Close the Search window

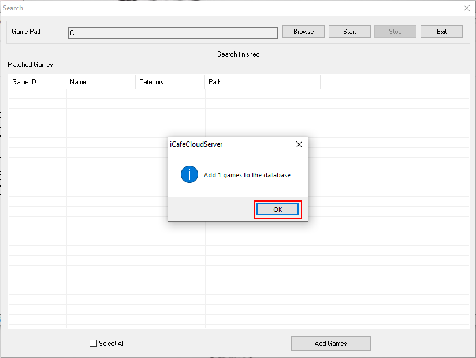tap(467, 8)
